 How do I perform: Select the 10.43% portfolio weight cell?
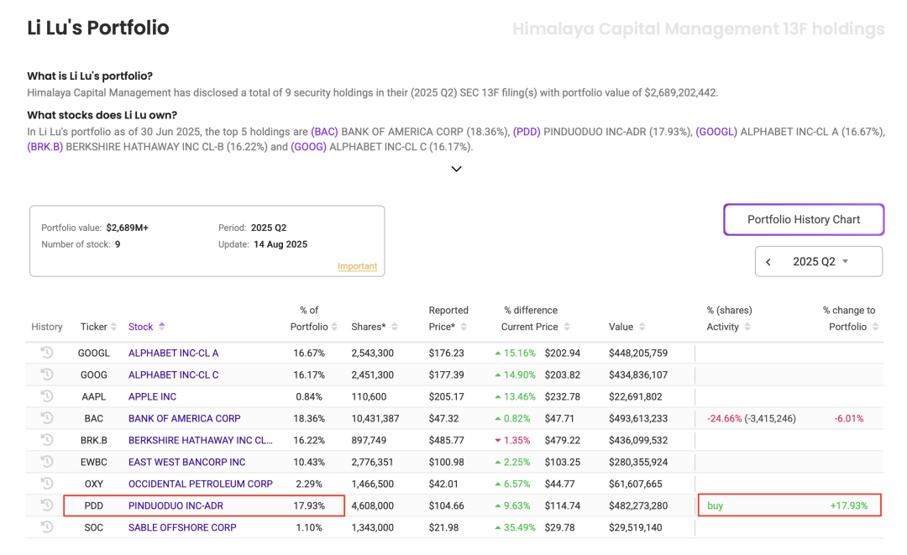(309, 462)
